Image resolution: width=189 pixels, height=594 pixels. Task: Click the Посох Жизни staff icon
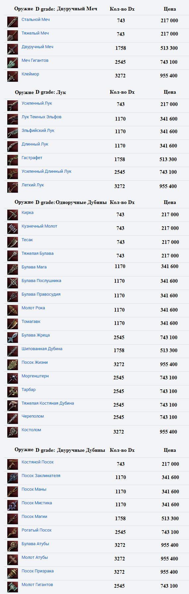pos(13,365)
